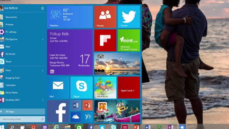The image size is (229, 129).
Task: Launch the Skype tile
Action: click(82, 88)
